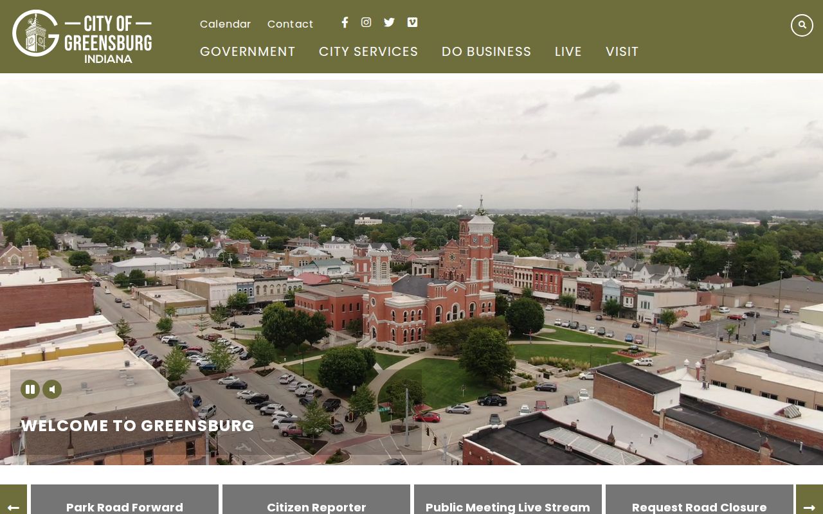Open the Twitter social icon

[389, 22]
